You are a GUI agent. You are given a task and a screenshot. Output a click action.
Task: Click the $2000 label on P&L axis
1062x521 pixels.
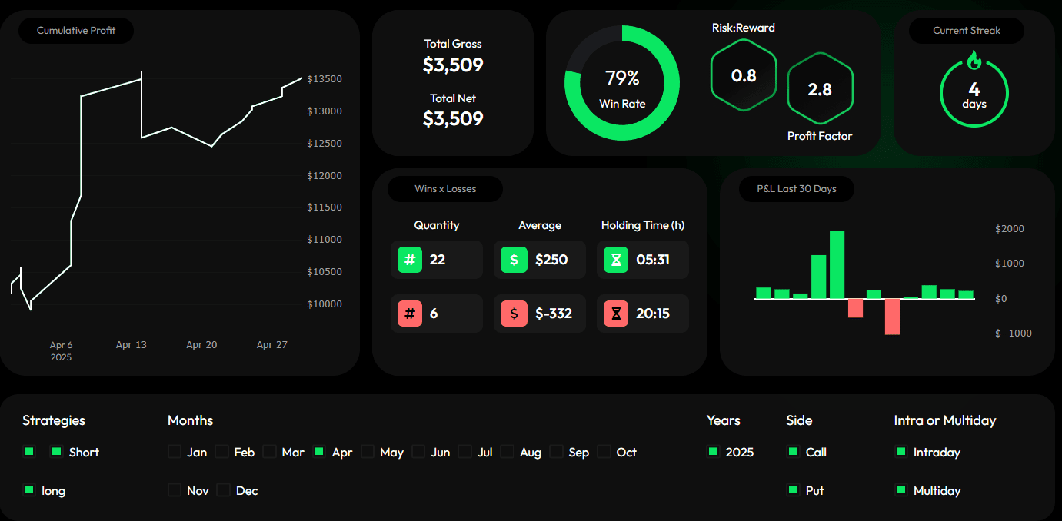[x=1010, y=229]
